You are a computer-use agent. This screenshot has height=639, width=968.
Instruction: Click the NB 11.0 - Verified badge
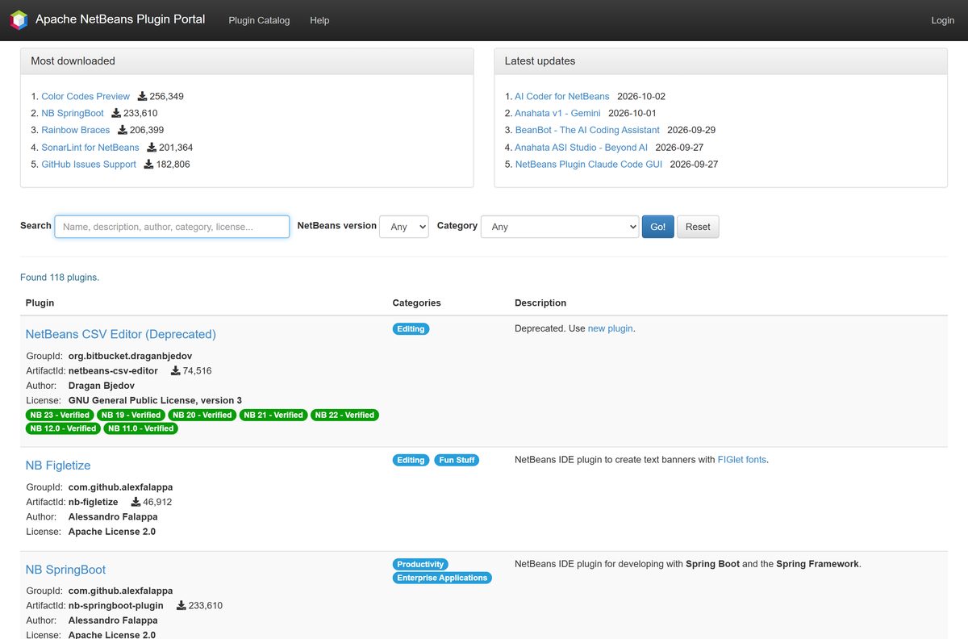click(x=140, y=428)
